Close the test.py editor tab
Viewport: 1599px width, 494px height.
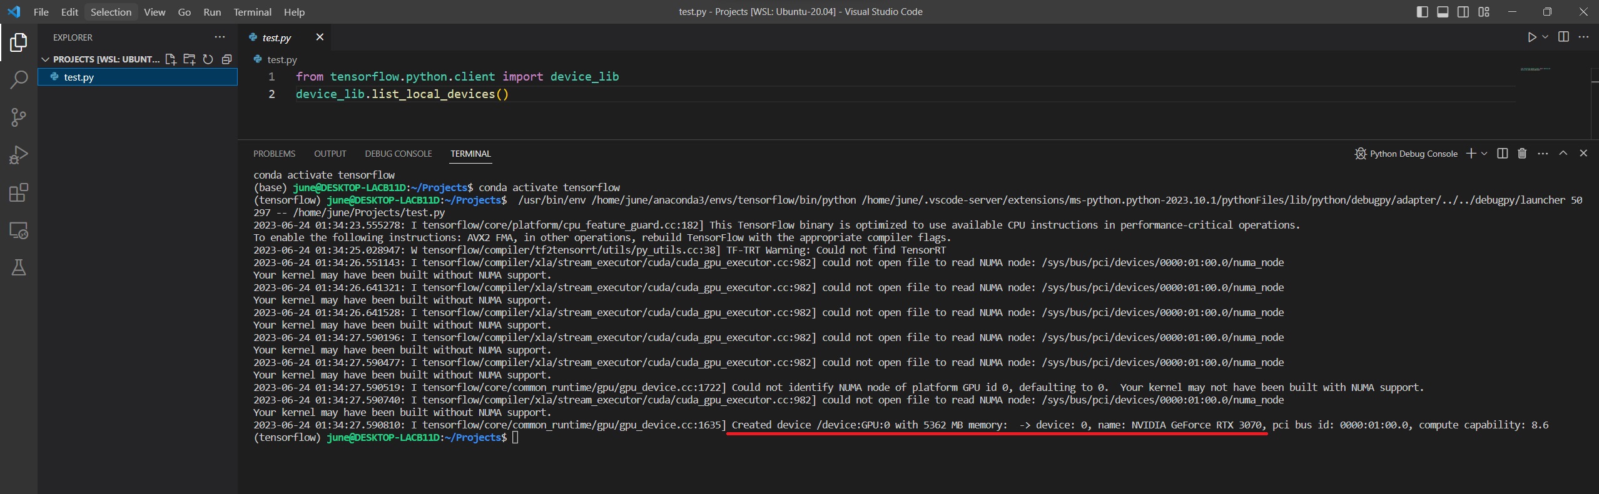click(x=320, y=37)
